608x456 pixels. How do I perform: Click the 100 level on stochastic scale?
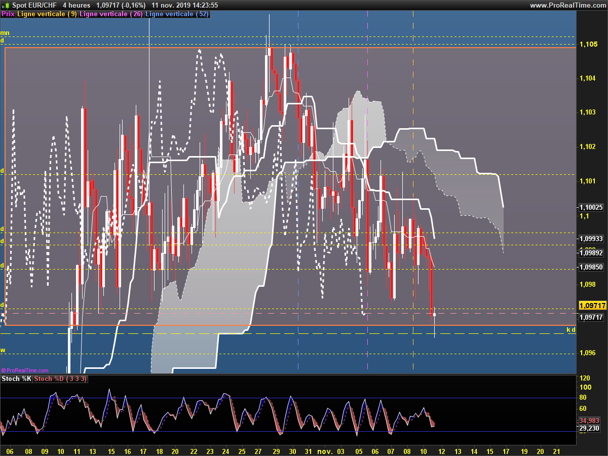[586, 387]
